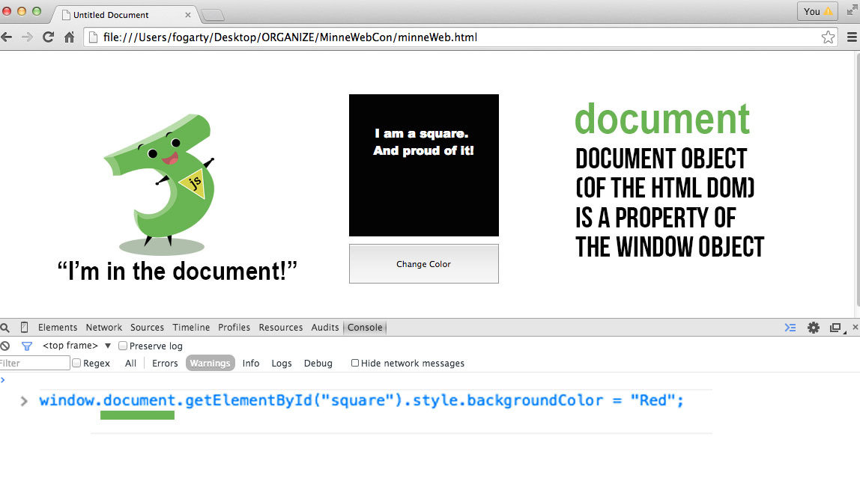Show the console drawer icon
Screen dimensions: 860x484
point(790,328)
